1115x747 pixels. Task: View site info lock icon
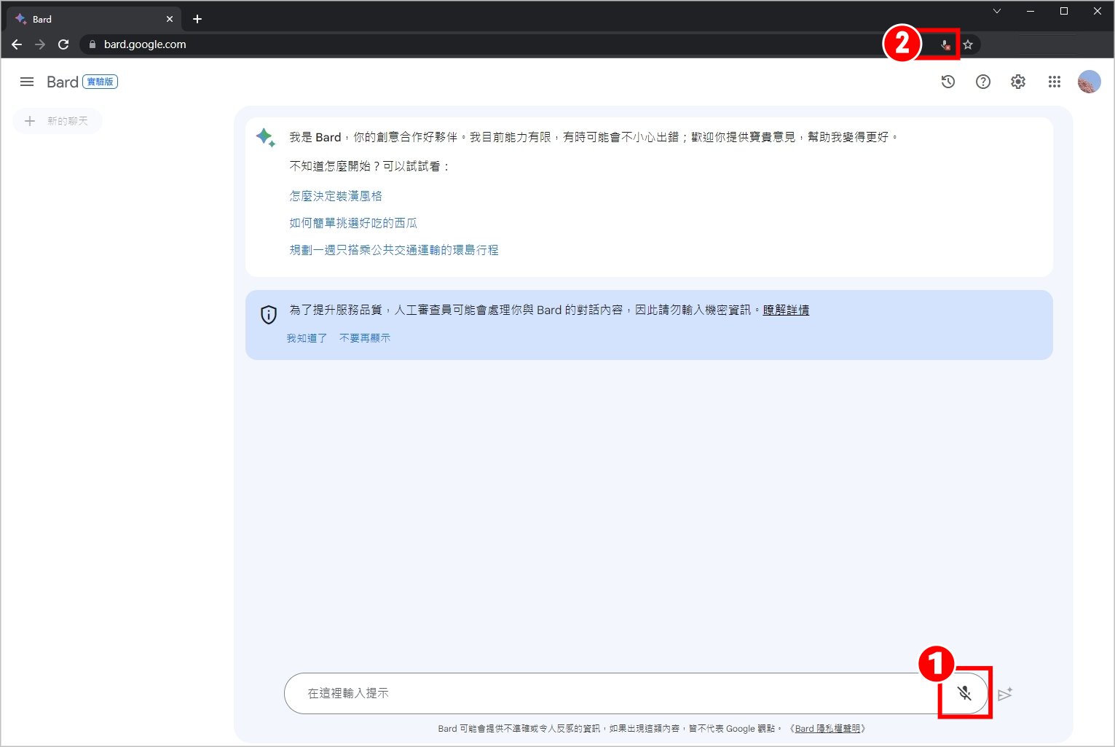92,44
